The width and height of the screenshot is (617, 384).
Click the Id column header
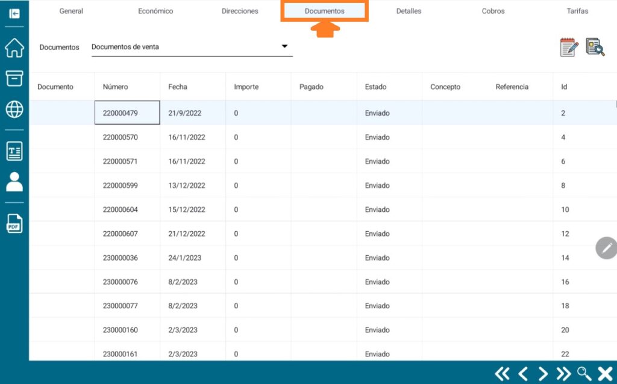(564, 87)
